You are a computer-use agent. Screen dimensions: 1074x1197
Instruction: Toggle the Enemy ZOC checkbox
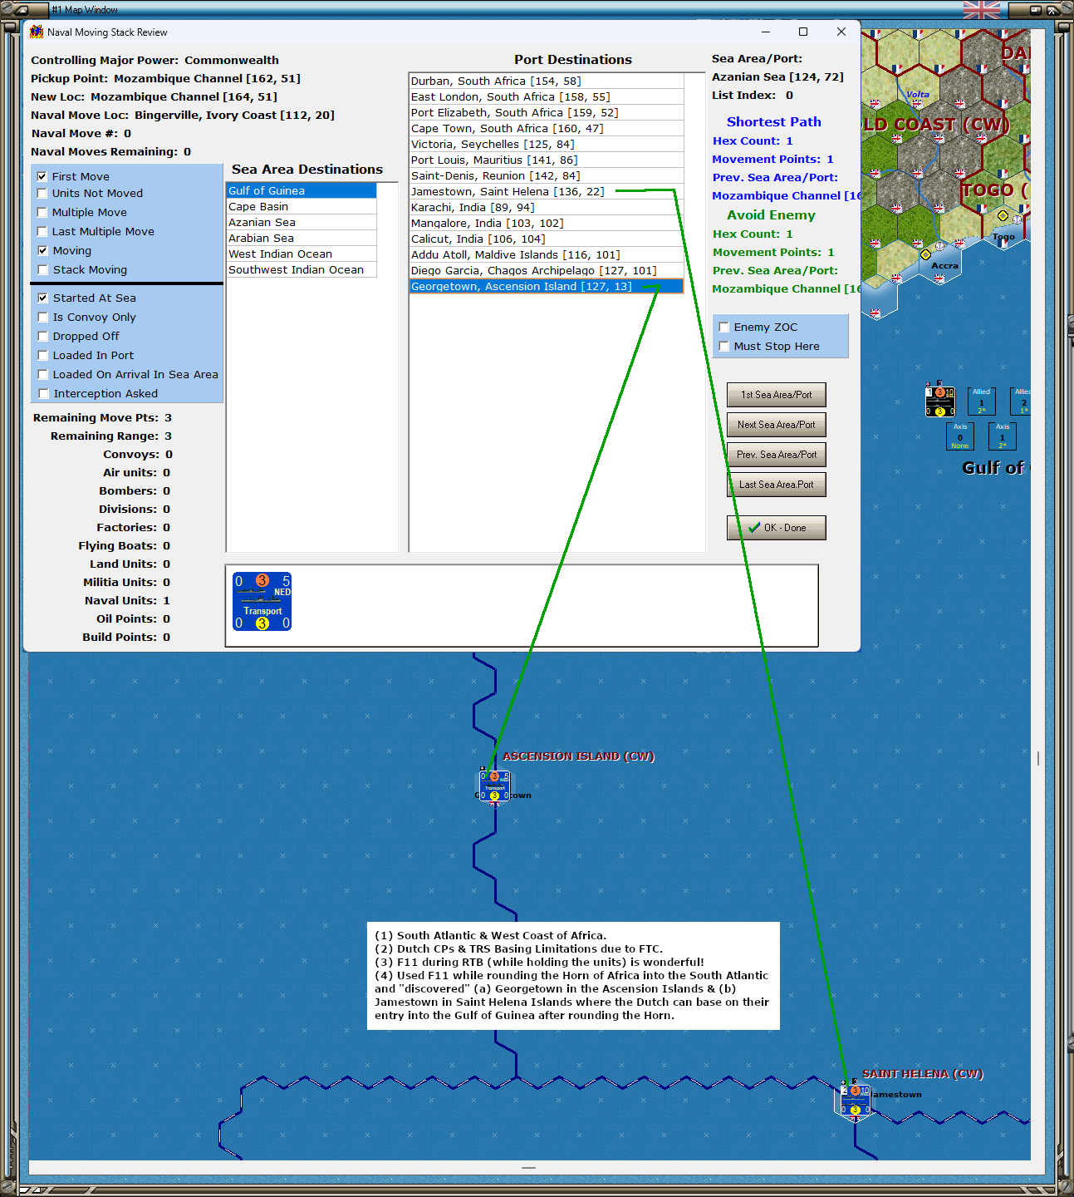(x=723, y=327)
